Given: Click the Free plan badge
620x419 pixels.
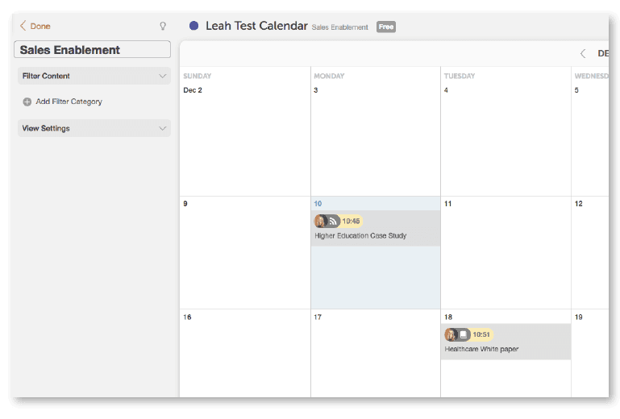Looking at the screenshot, I should click(x=386, y=27).
